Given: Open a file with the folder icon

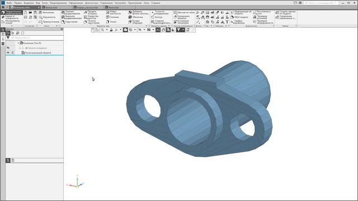Looking at the screenshot, I should point(30,12).
